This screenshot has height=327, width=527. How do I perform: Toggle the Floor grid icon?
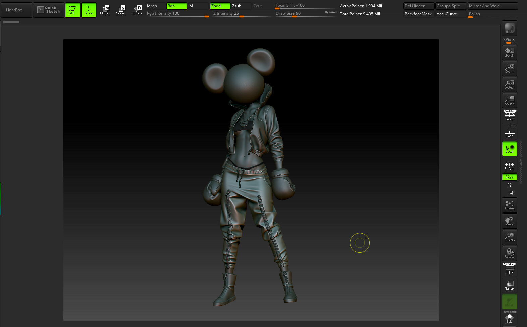coord(509,132)
